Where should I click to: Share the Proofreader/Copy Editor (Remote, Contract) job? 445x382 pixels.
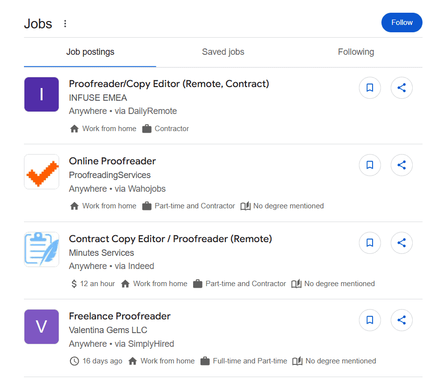(x=401, y=88)
